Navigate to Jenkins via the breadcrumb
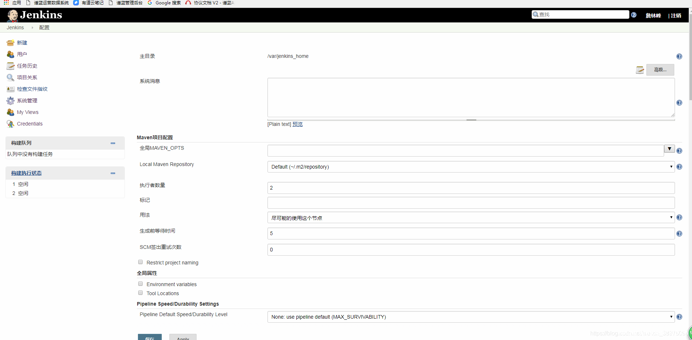The height and width of the screenshot is (340, 692). click(x=15, y=27)
